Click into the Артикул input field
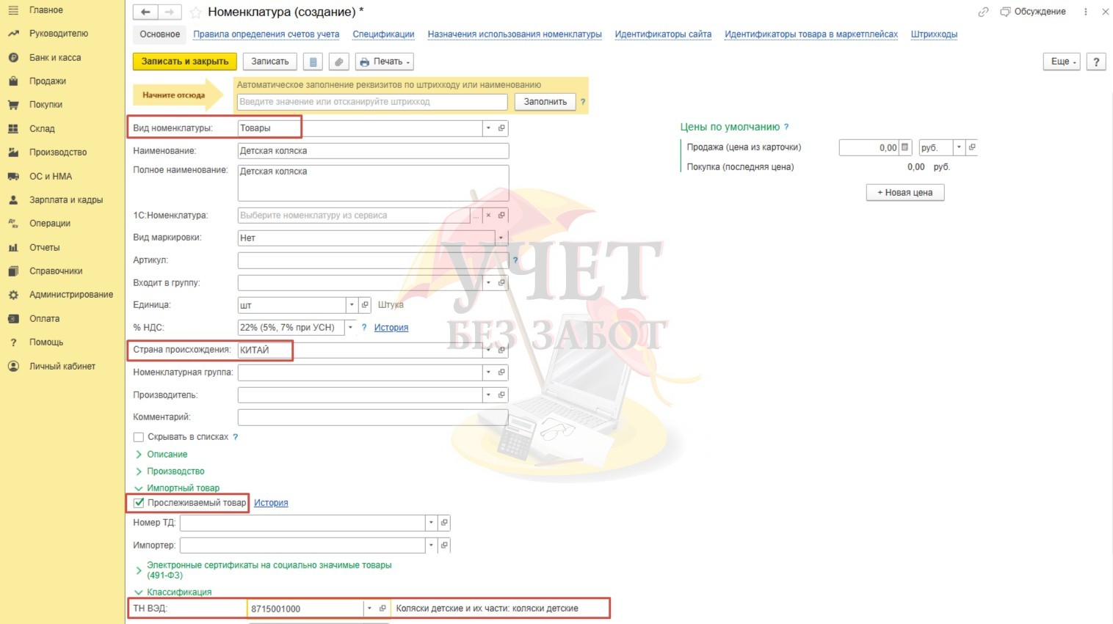The width and height of the screenshot is (1113, 624). click(367, 260)
